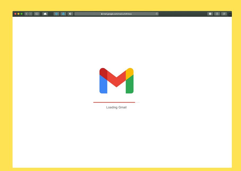Open the blue extension icon beside the privacy shield

pyautogui.click(x=63, y=14)
